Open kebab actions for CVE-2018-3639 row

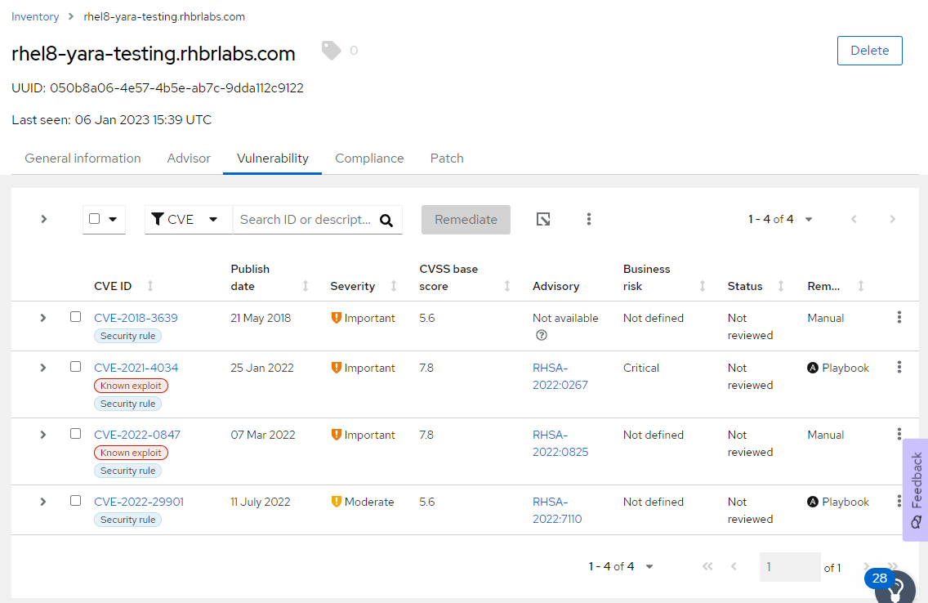(899, 318)
